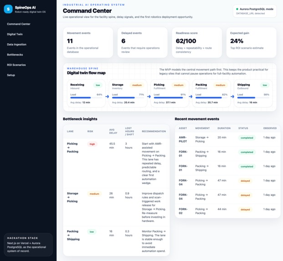Viewport: 283px width, 261px height.
Task: Select the Receiving node card
Action: click(86, 93)
